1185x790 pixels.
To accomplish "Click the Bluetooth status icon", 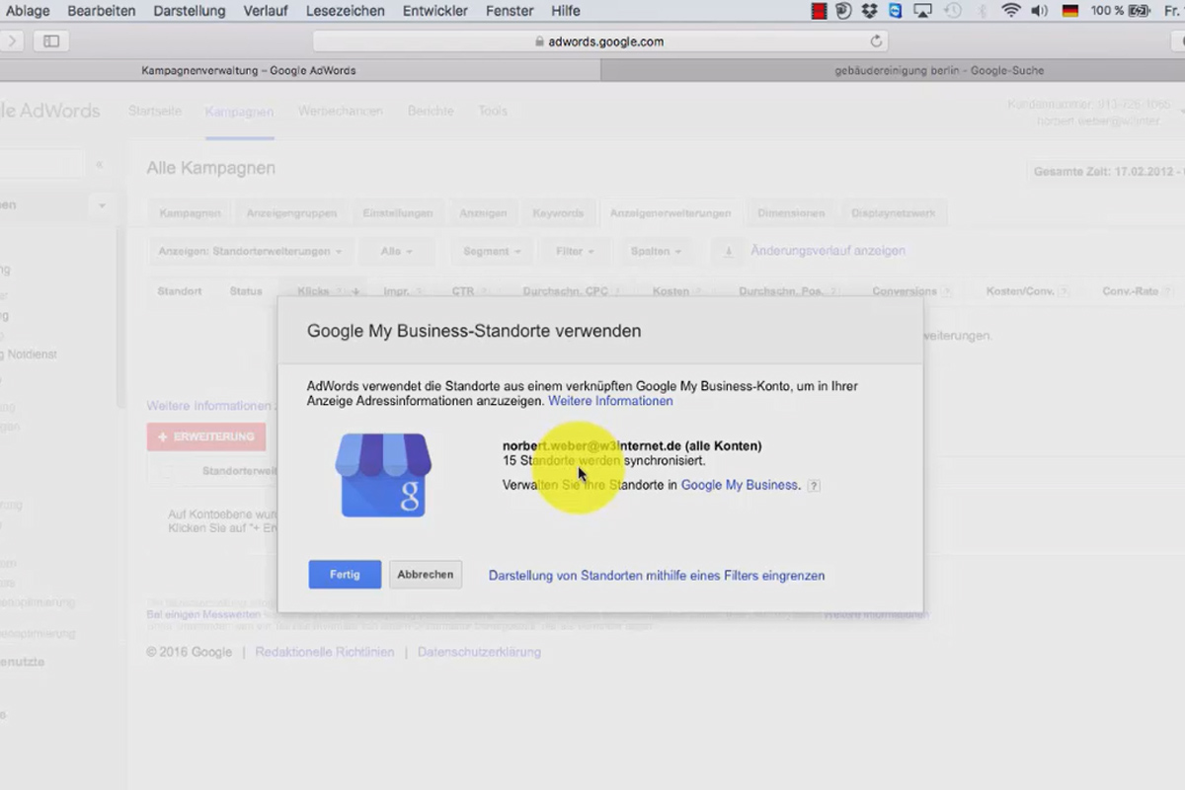I will [x=982, y=11].
